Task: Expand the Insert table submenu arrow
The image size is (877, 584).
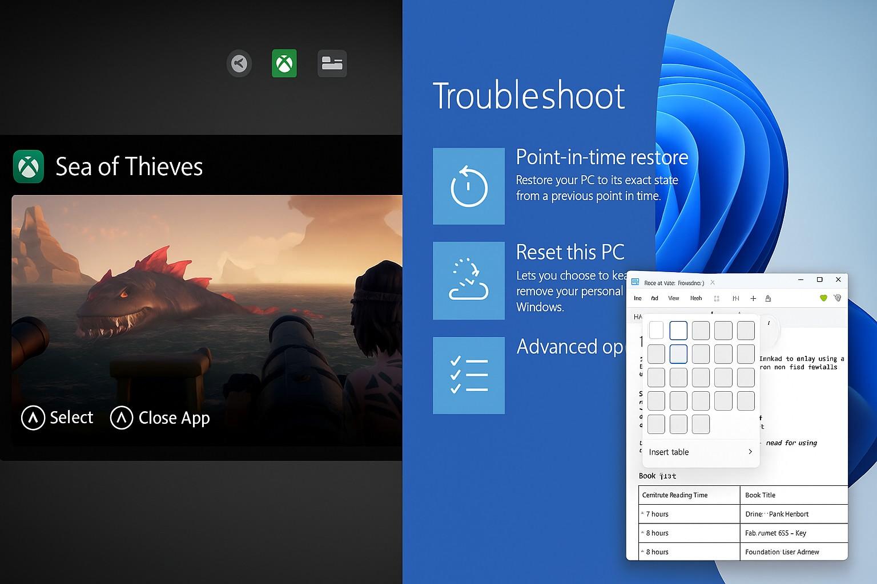Action: (750, 452)
